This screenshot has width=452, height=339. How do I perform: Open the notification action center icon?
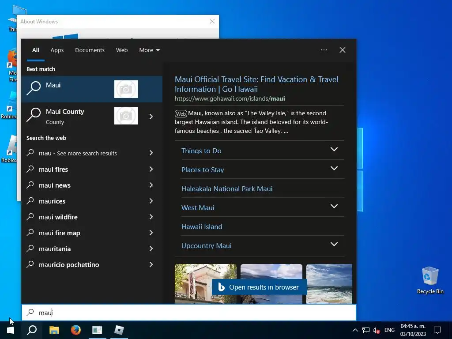click(437, 330)
